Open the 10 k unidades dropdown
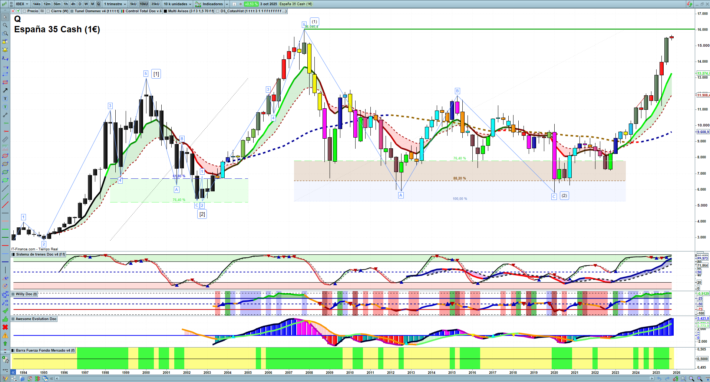710x382 pixels. point(178,4)
